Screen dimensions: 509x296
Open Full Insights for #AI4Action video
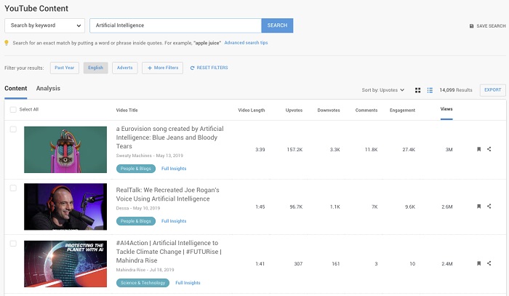pos(188,283)
